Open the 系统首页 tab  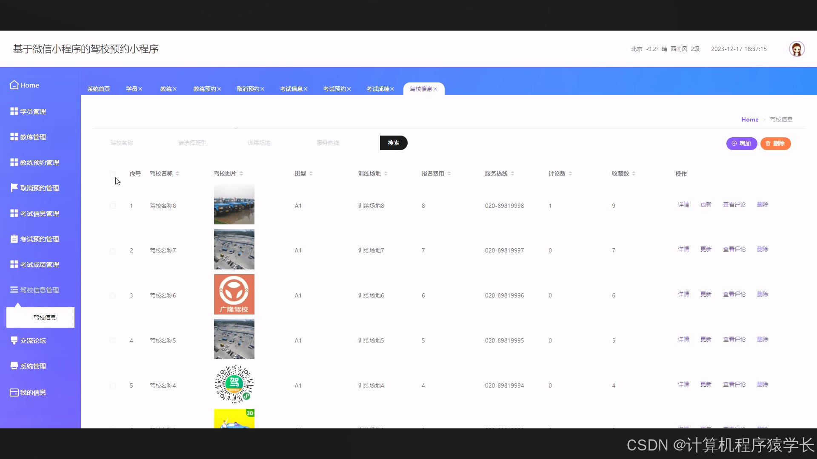point(99,89)
